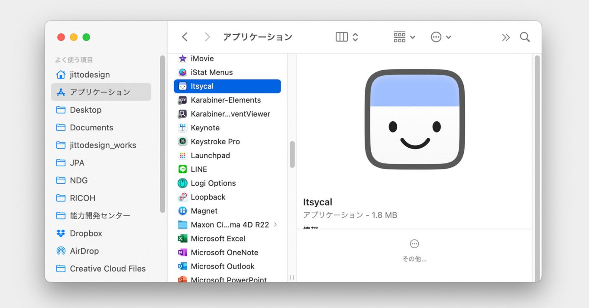Open the search magnifier icon
Viewport: 589px width, 308px height.
pyautogui.click(x=524, y=37)
